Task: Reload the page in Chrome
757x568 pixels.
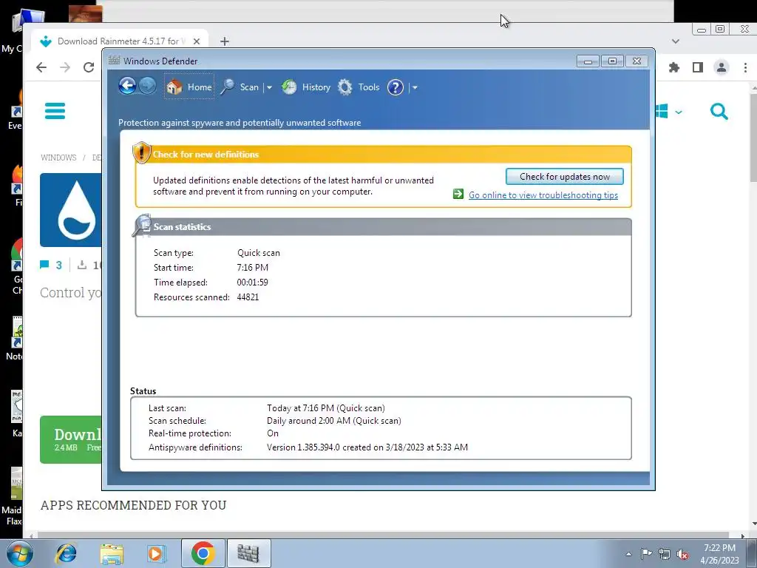Action: click(89, 67)
